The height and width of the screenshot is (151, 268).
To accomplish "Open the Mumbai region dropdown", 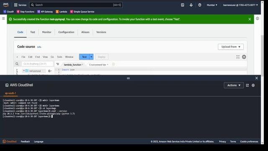I will [212, 5].
